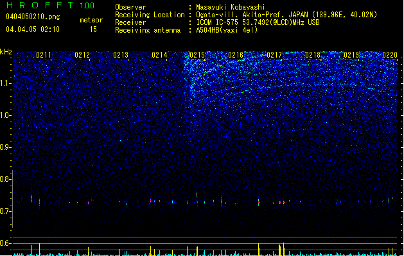404x256 pixels.
Task: Click the 0218 time marker
Action: (313, 55)
